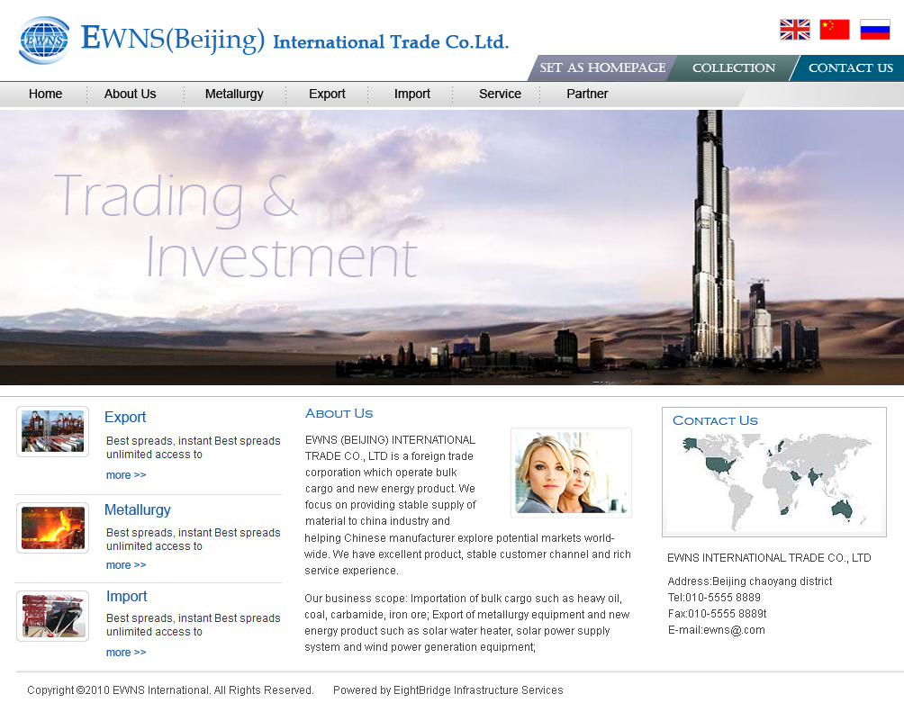904x712 pixels.
Task: Open the Import cargo ship thumbnail
Action: pos(52,617)
